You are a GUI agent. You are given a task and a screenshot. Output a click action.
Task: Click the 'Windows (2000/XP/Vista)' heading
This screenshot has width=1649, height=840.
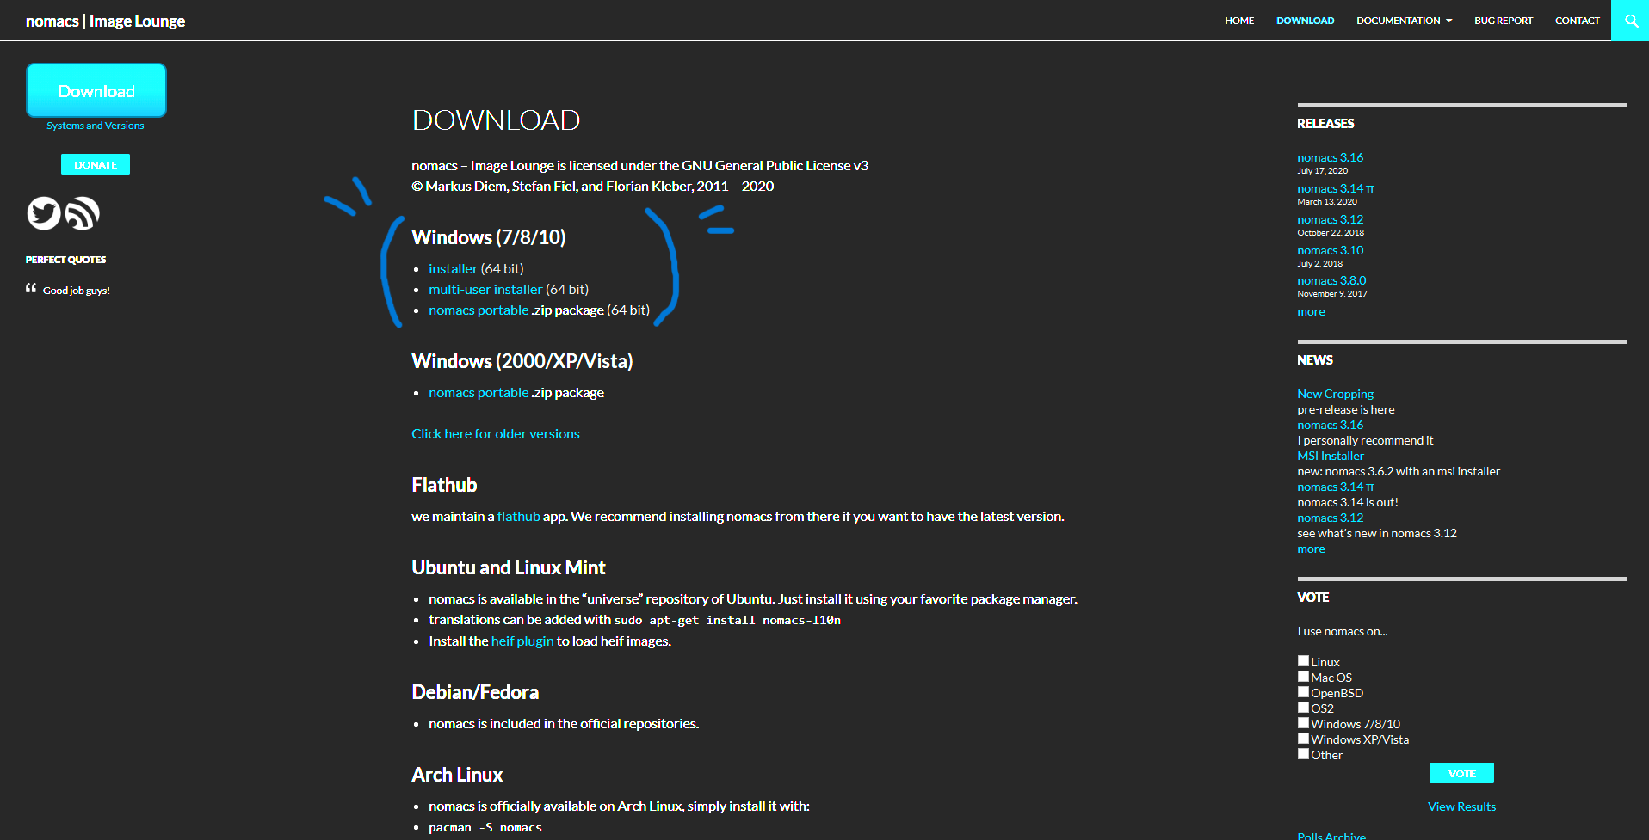click(522, 361)
